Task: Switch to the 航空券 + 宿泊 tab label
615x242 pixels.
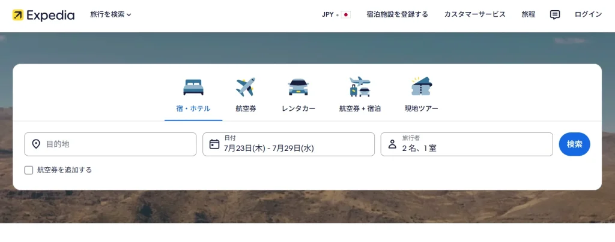Action: click(x=360, y=108)
